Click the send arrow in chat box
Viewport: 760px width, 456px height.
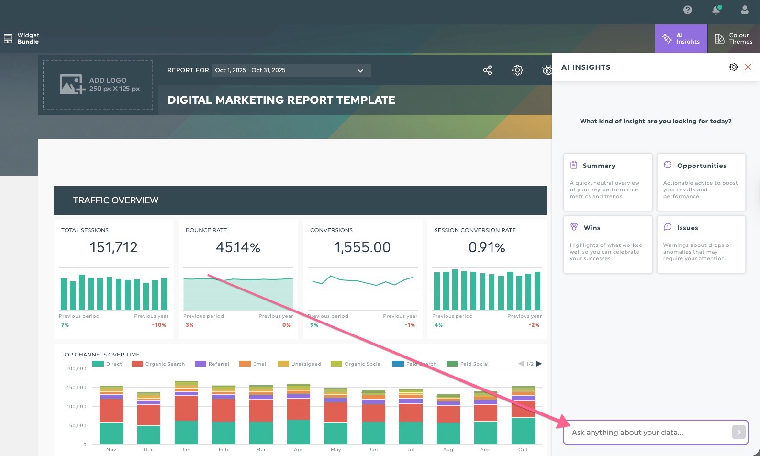(738, 432)
